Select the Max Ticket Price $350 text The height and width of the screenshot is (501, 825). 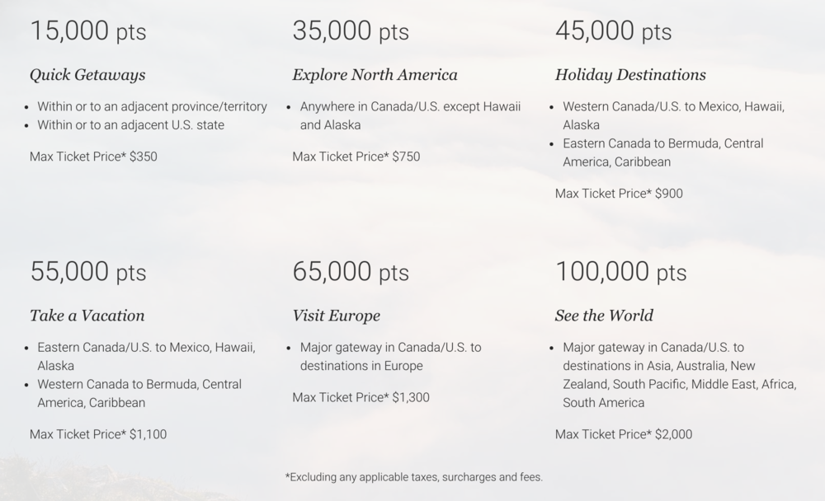click(x=93, y=157)
